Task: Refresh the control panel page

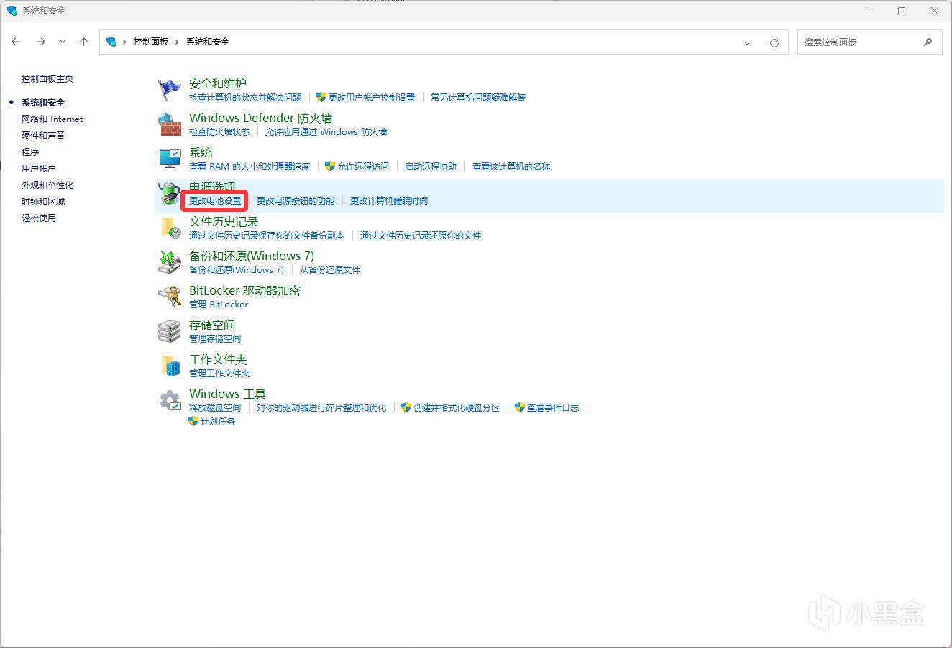Action: pyautogui.click(x=774, y=42)
